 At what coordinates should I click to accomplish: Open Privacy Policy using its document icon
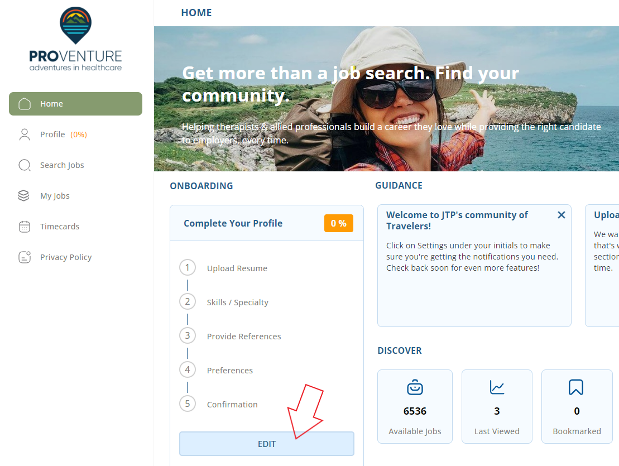pyautogui.click(x=24, y=257)
